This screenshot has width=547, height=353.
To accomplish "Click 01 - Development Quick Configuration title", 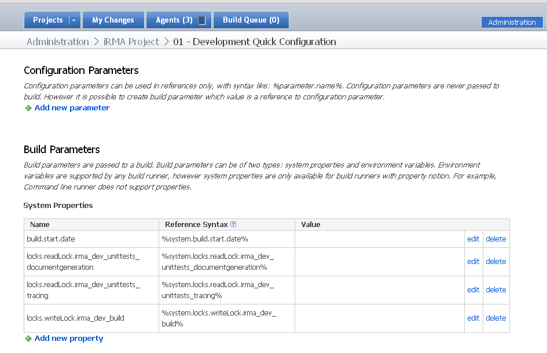I will click(255, 42).
